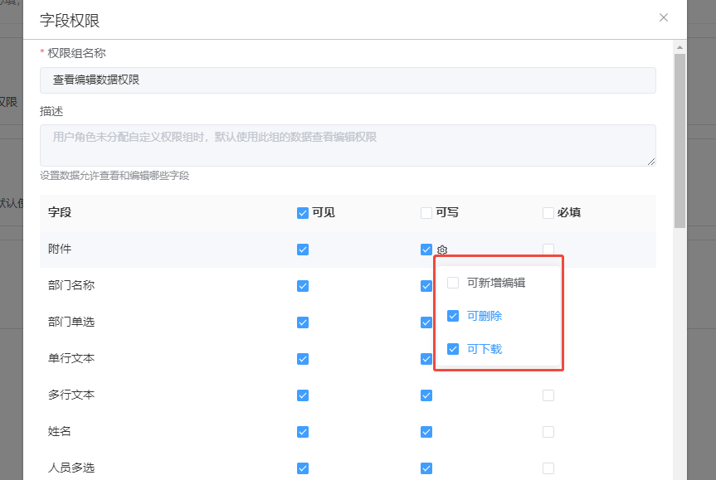Enable the header 可写 checkbox

click(426, 213)
